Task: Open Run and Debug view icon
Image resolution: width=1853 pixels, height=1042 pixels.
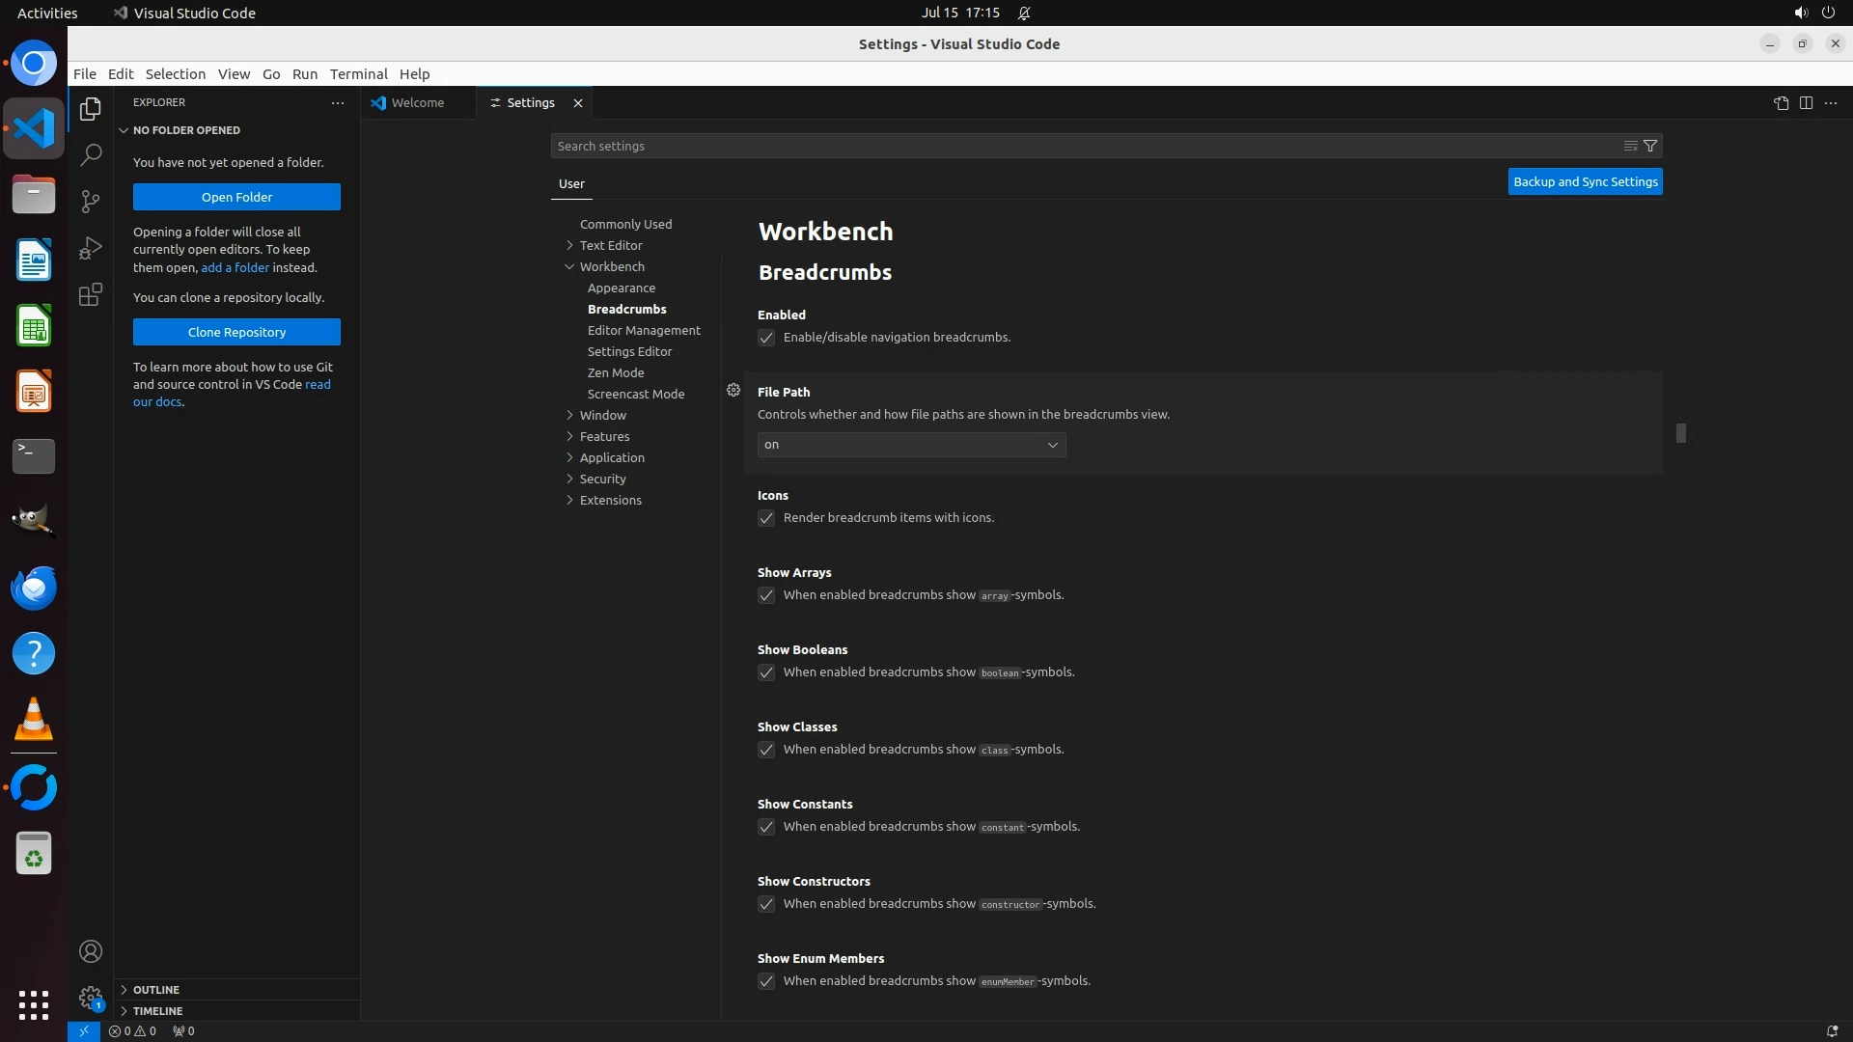Action: point(91,248)
